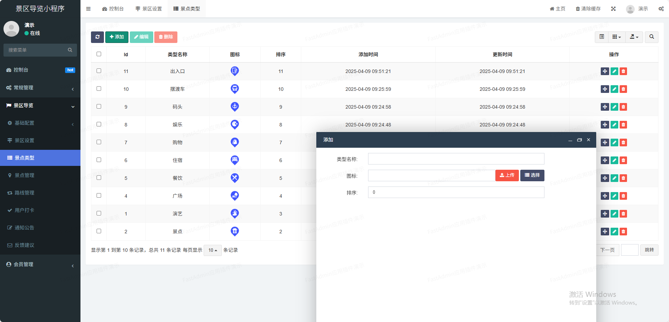Open the page size dropdown showing 10
Screen dimensions: 669x322
[212, 250]
